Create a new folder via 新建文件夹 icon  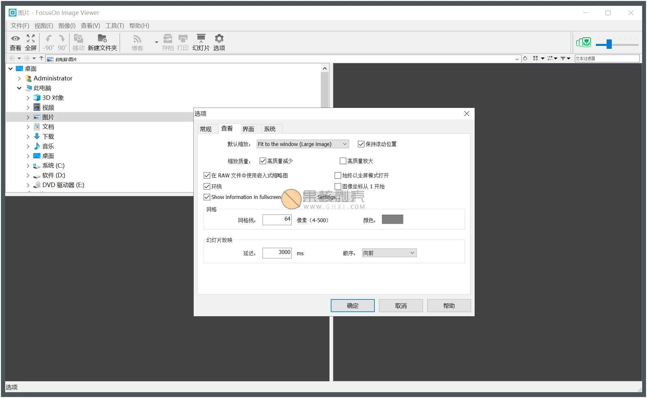[102, 42]
